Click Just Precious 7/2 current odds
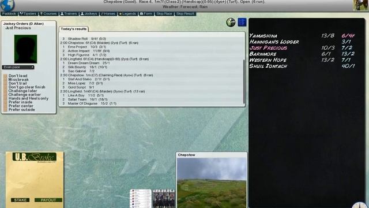Viewport: 369px width, 208px height. coord(347,48)
